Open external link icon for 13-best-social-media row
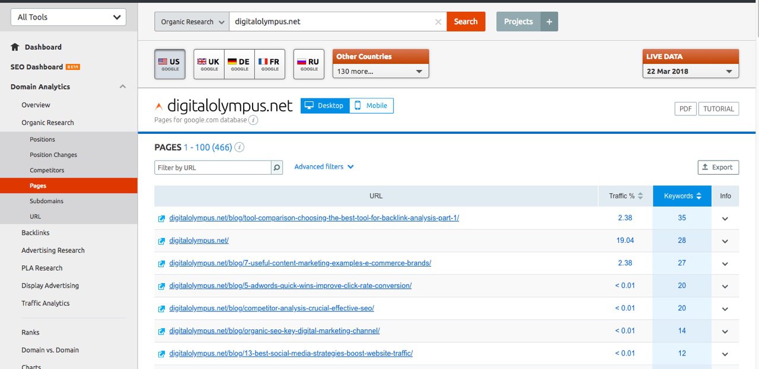Image resolution: width=759 pixels, height=369 pixels. coord(161,354)
